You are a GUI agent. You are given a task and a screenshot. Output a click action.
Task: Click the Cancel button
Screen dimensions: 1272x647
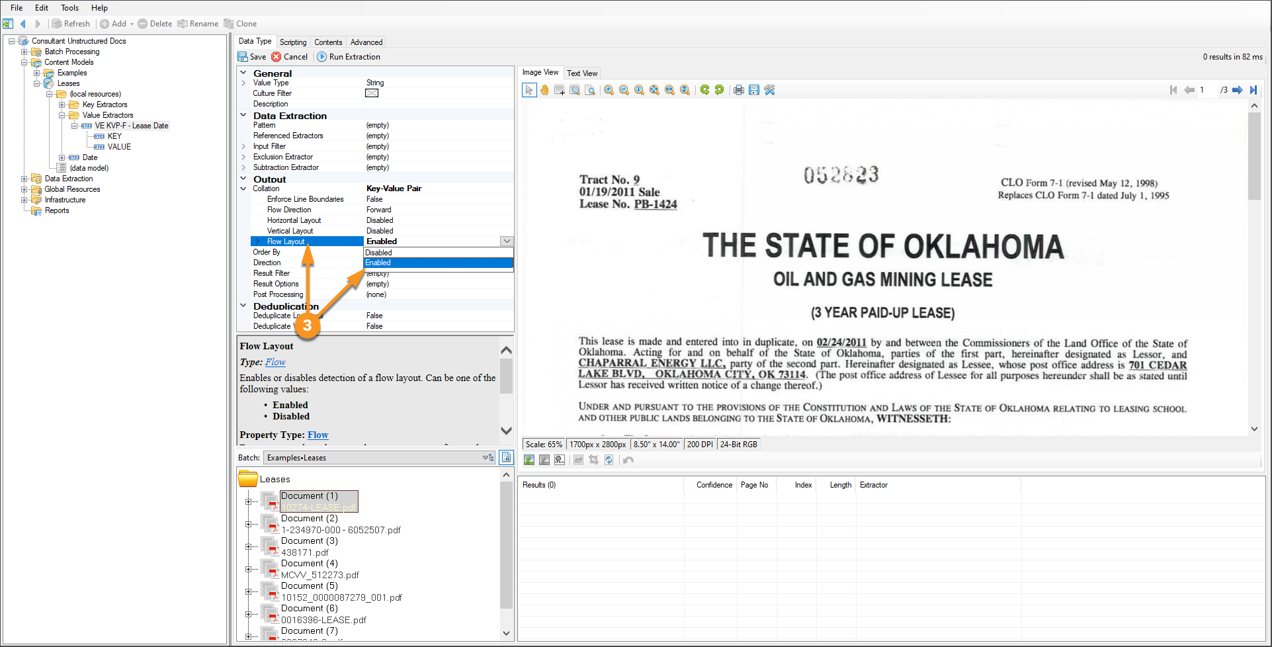(x=290, y=57)
